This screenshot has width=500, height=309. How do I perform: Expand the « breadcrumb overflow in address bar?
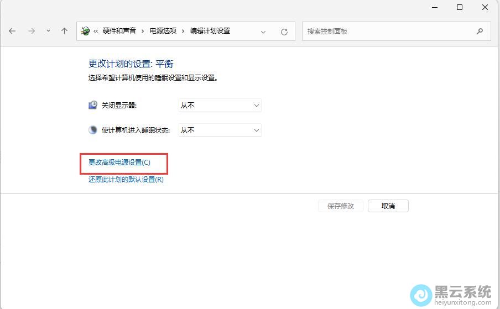pos(96,32)
